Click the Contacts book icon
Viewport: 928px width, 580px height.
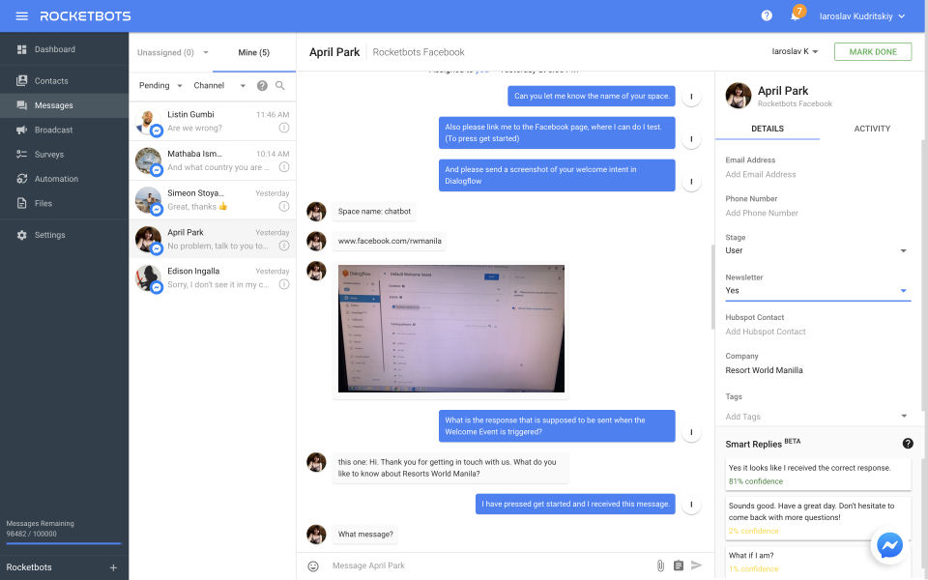(x=22, y=80)
